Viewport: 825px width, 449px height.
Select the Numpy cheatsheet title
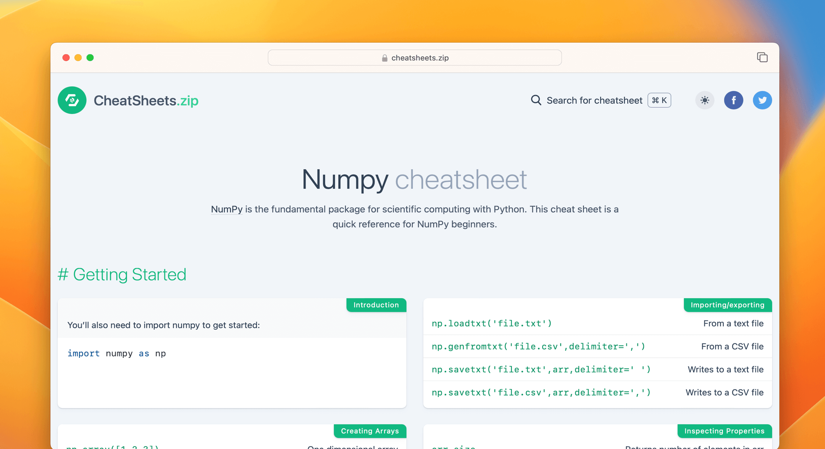[x=414, y=179]
